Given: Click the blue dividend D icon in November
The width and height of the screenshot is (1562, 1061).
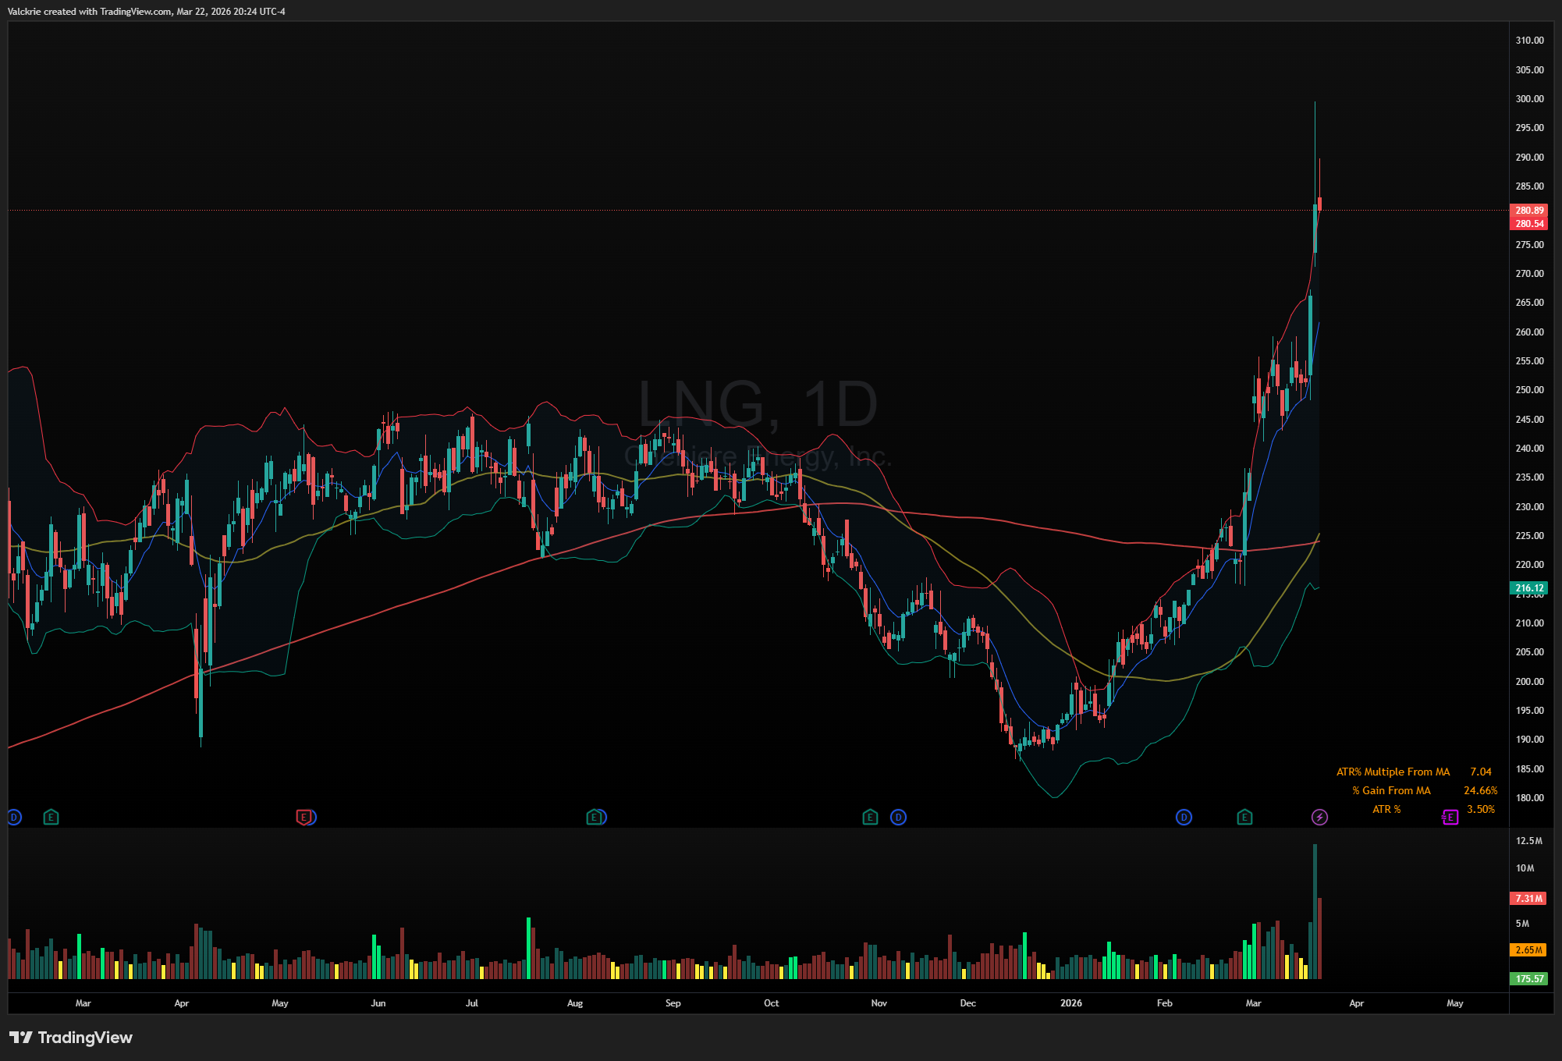Looking at the screenshot, I should click(899, 818).
